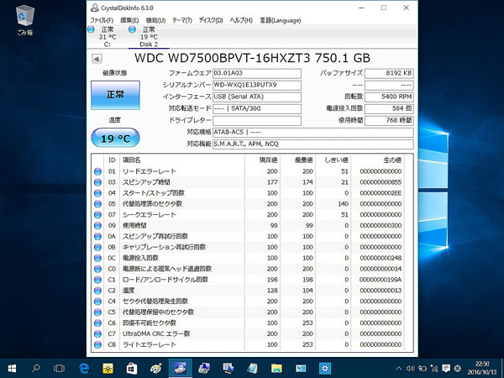The width and height of the screenshot is (504, 378).
Task: Click the 現在値 column header
Action: coord(269,160)
